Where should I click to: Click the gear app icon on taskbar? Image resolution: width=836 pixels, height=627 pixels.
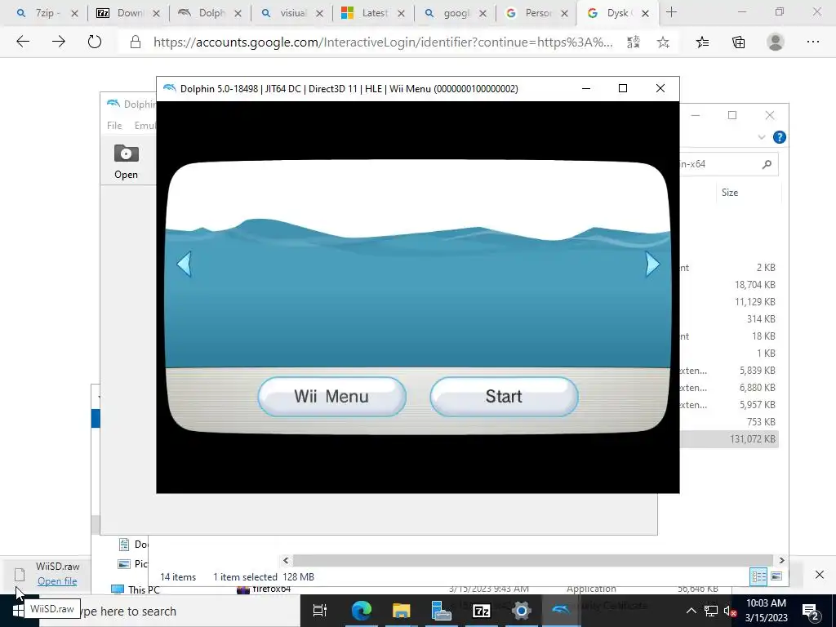click(521, 611)
